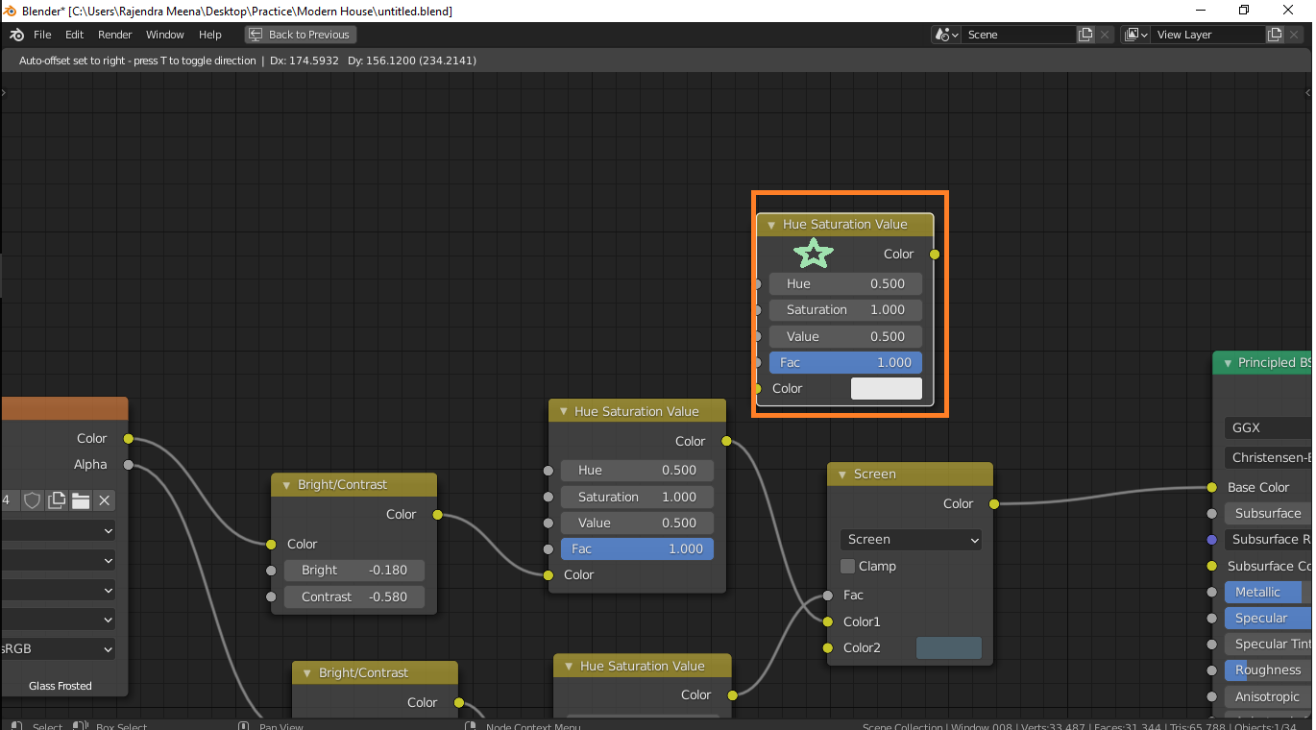The height and width of the screenshot is (730, 1316).
Task: Click the Base Color input socket
Action: click(1212, 488)
